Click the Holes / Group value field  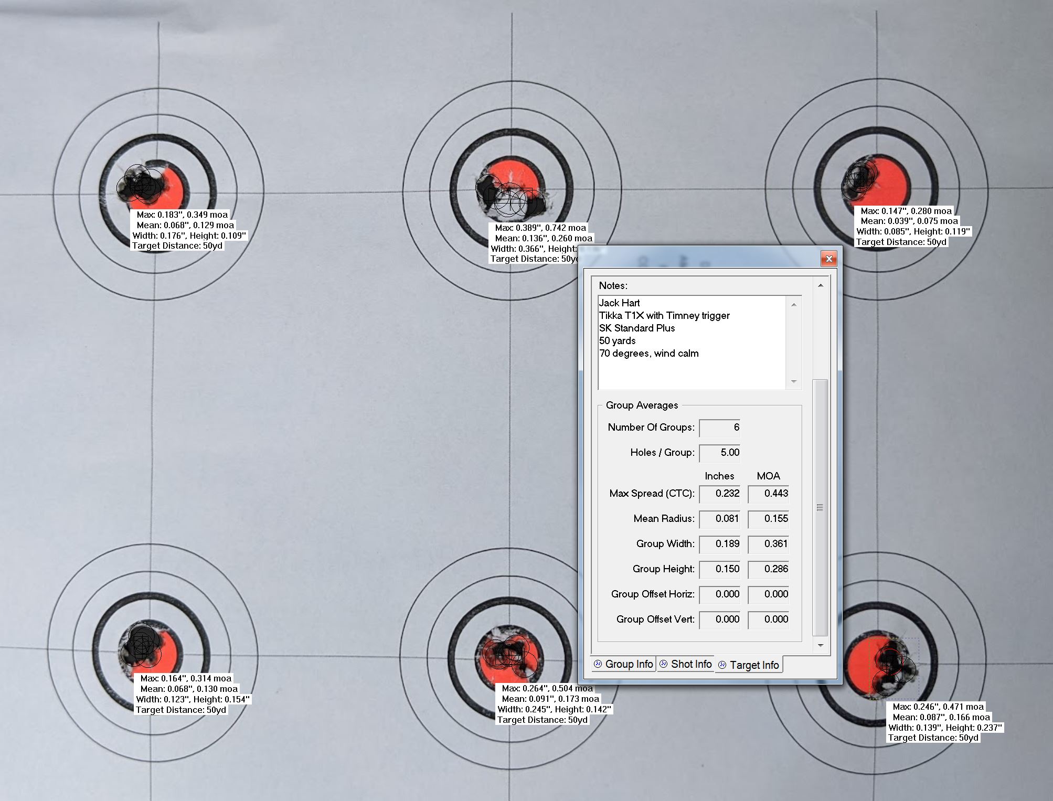pyautogui.click(x=720, y=453)
